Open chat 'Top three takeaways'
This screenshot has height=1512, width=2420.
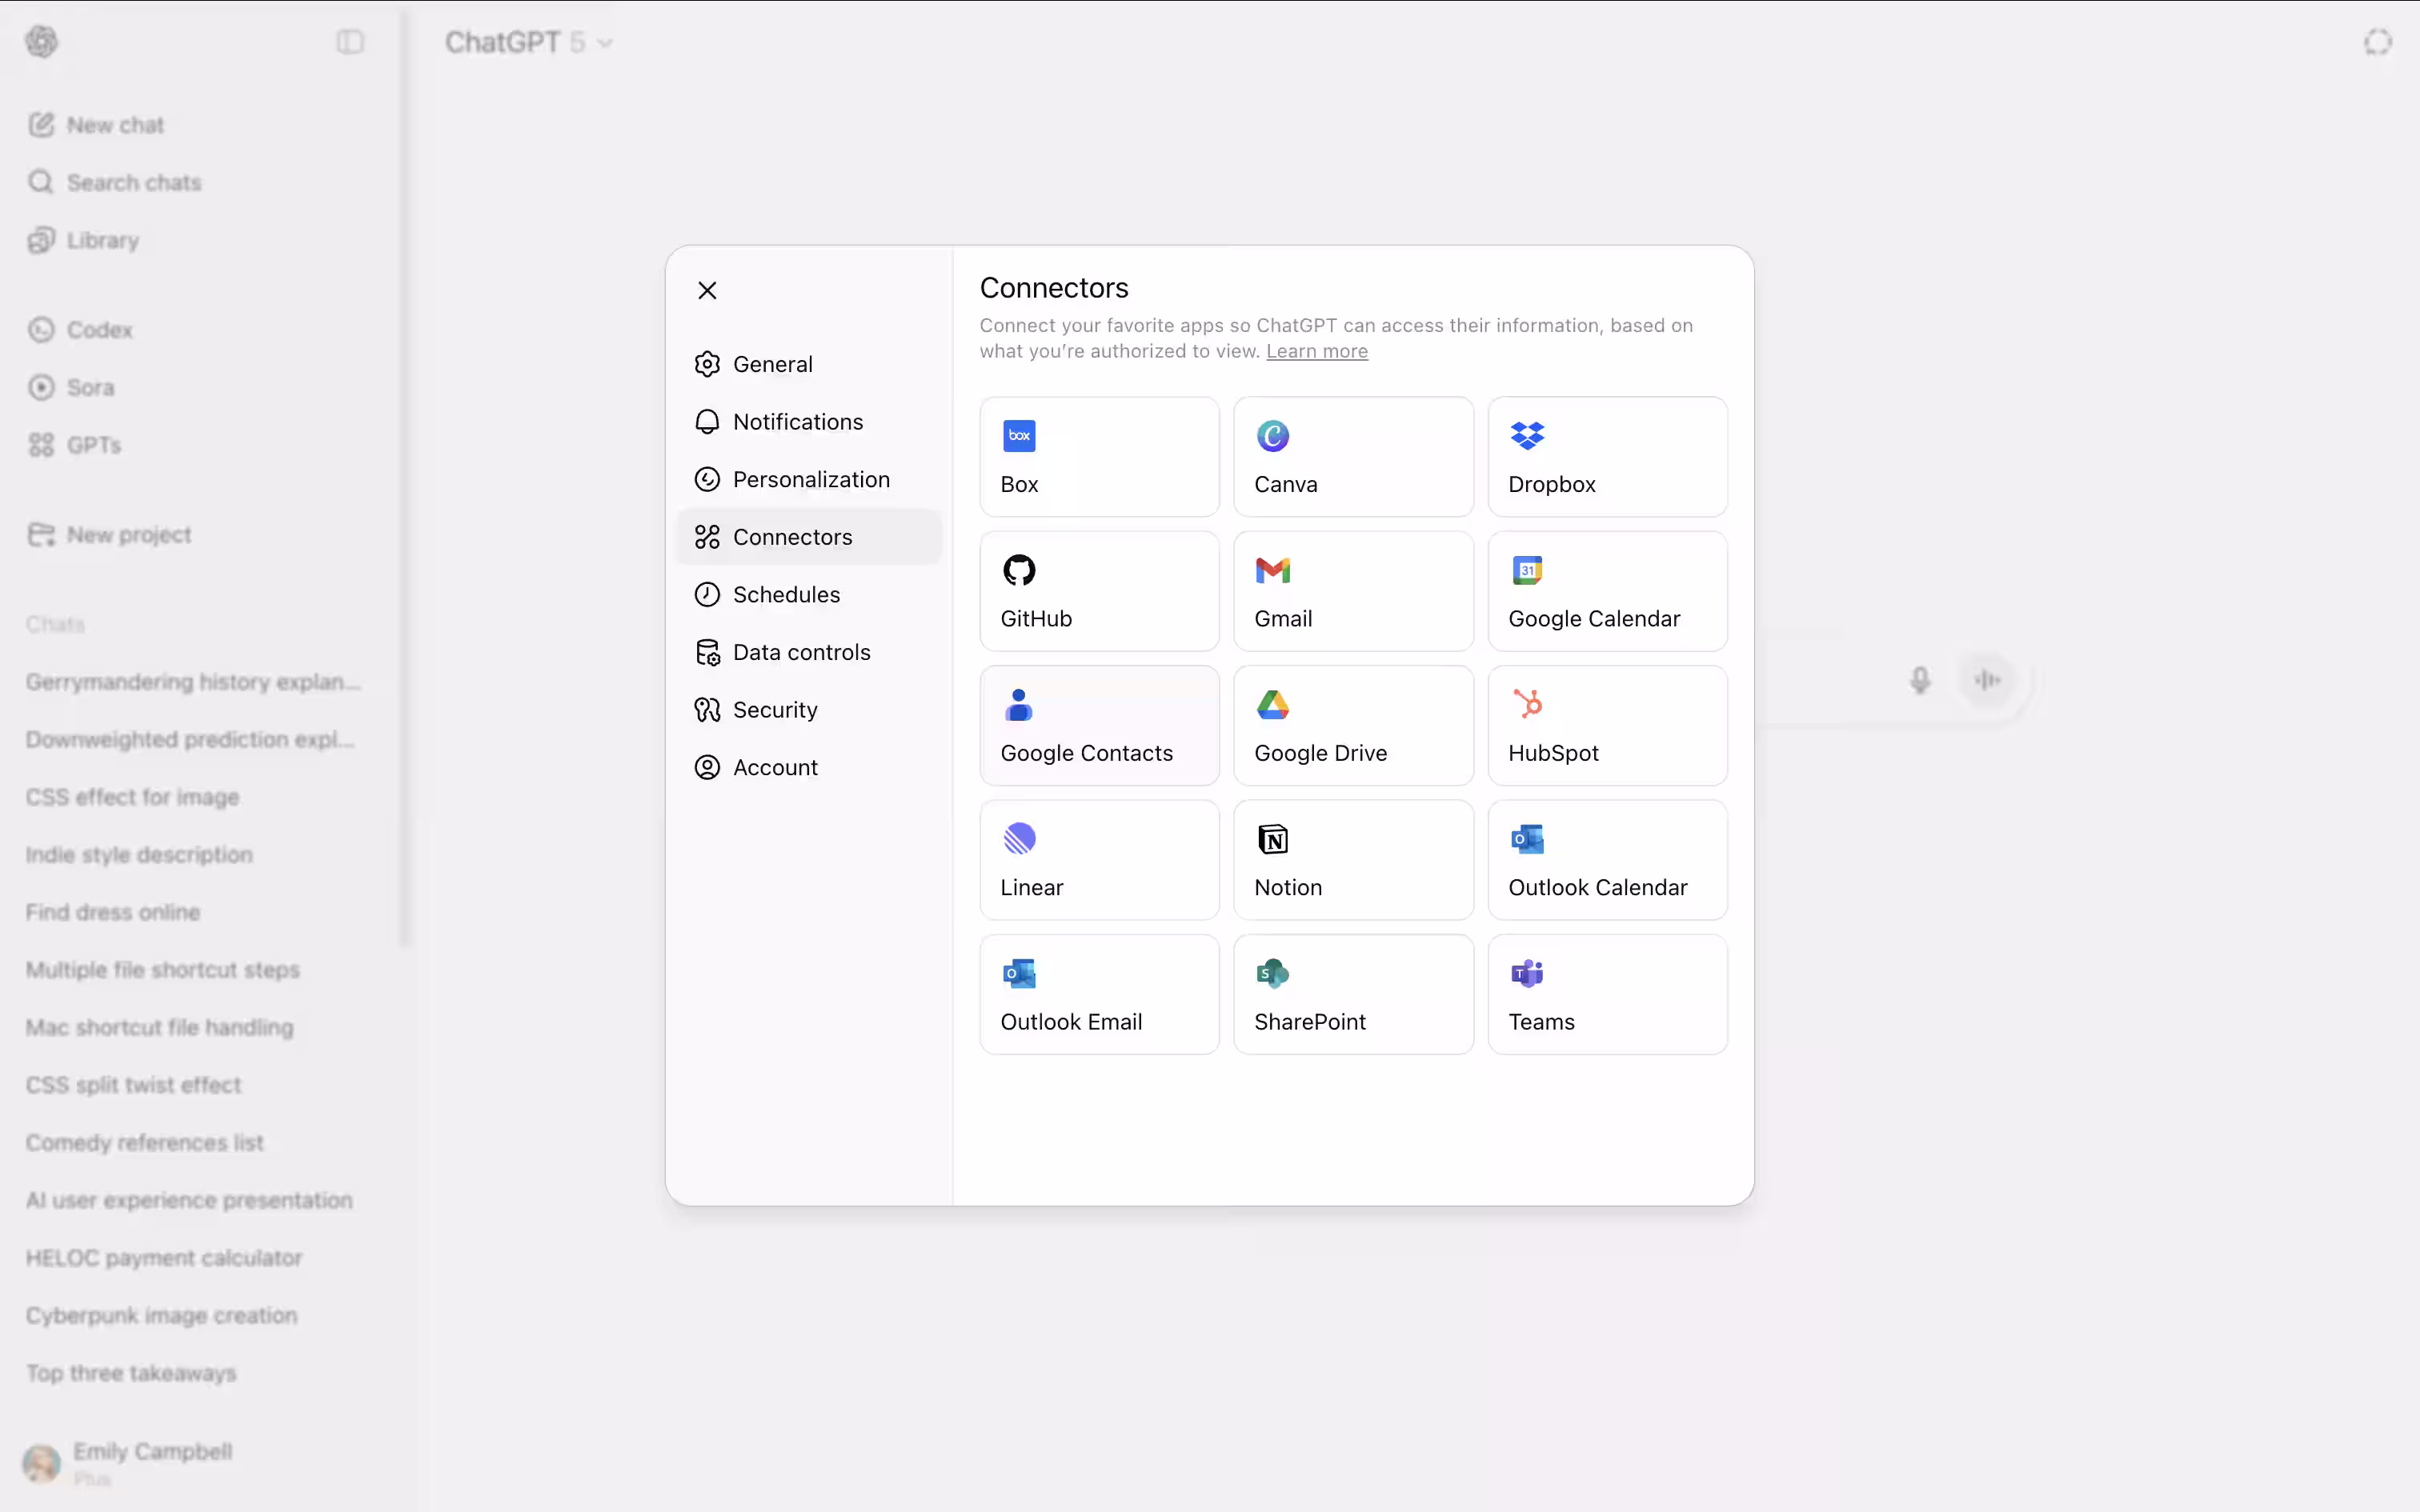pyautogui.click(x=131, y=1373)
